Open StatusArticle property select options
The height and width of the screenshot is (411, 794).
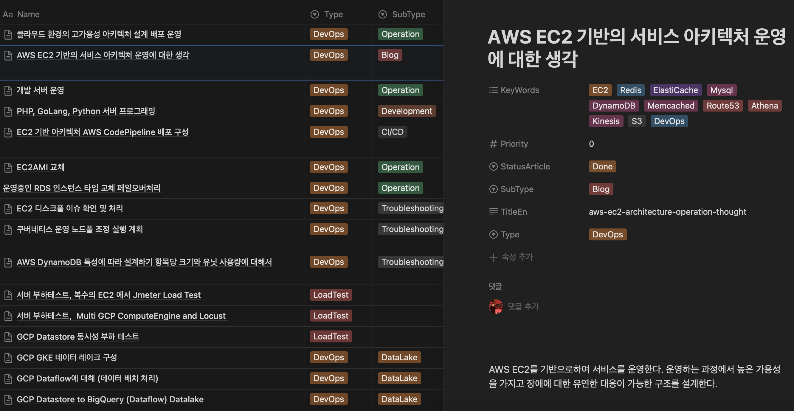click(x=519, y=167)
